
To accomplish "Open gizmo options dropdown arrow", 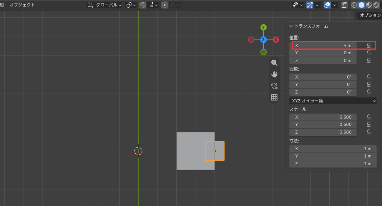I will pos(317,5).
